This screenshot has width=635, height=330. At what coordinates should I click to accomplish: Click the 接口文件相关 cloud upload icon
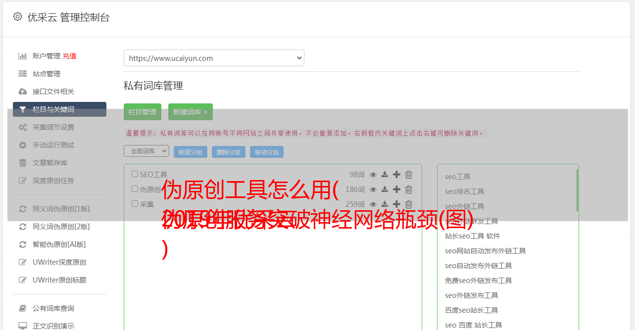tap(23, 92)
